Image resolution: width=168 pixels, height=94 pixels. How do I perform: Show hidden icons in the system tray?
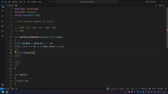click(126, 92)
